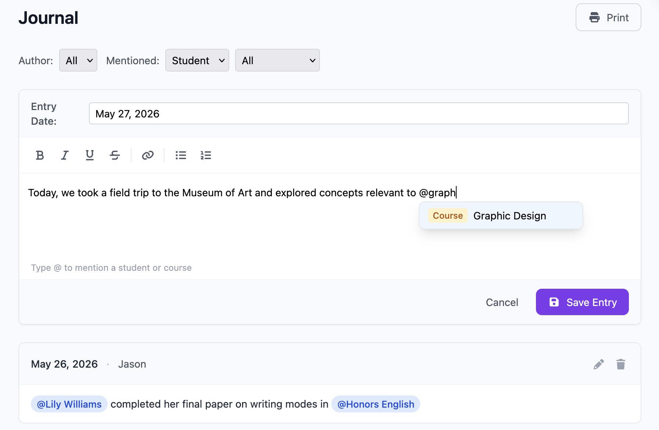Open the Author filter dropdown

78,60
